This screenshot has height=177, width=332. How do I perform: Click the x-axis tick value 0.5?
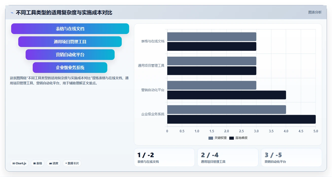pos(182,131)
